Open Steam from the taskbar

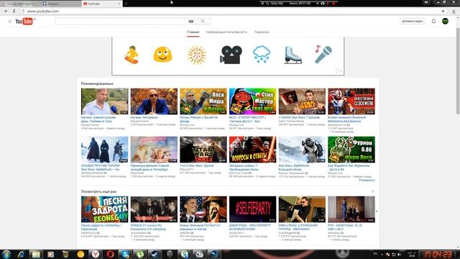point(155,254)
